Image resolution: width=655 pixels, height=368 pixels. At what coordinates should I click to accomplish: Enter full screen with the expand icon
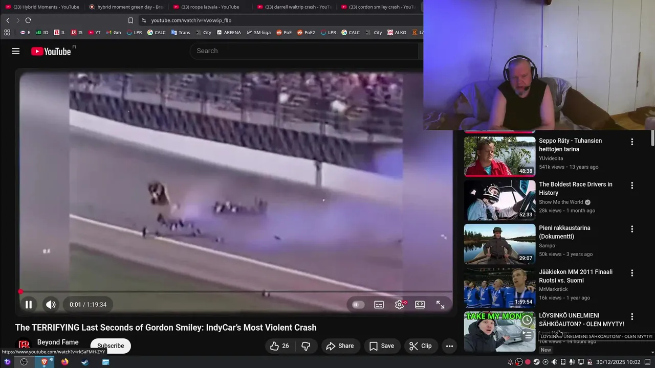click(440, 305)
